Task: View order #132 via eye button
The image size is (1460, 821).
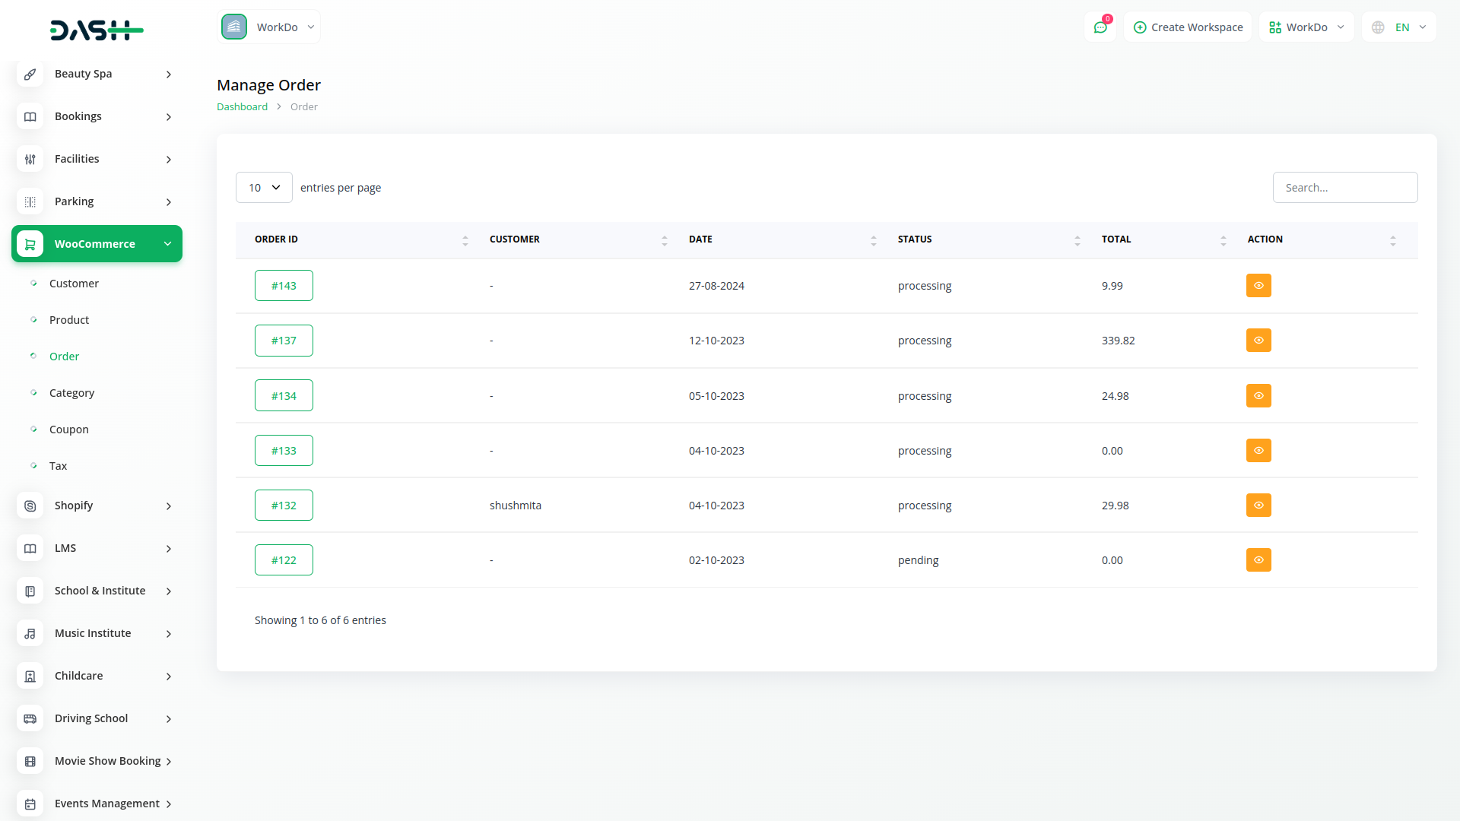Action: [1258, 505]
